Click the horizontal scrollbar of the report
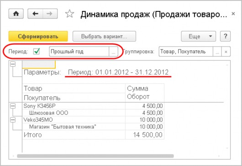Image resolution: width=242 pixels, height=166 pixels. point(95,156)
